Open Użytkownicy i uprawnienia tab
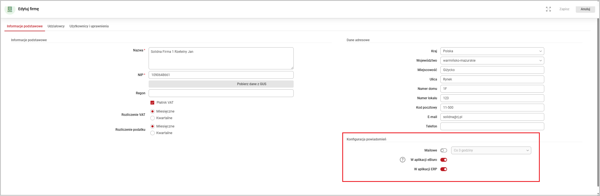The image size is (600, 196). tap(89, 26)
